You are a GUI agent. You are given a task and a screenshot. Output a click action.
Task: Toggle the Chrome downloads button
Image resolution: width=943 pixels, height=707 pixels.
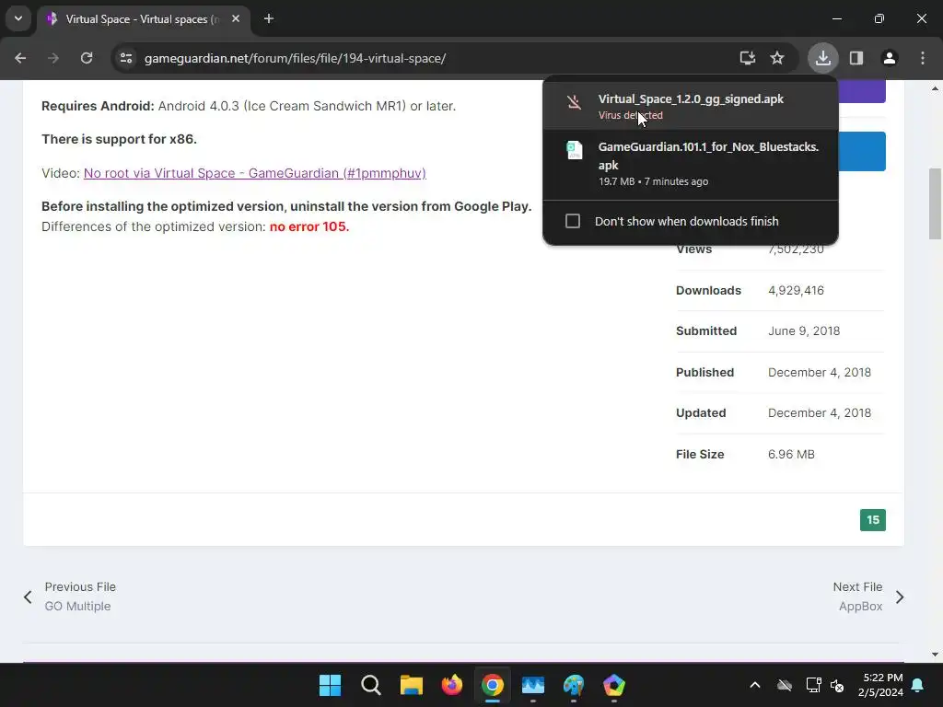coord(822,58)
